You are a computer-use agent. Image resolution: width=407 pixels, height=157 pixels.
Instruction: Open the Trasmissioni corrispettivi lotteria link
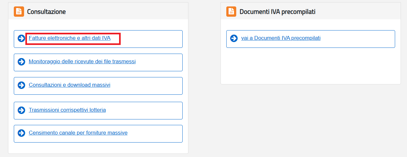[x=67, y=110]
